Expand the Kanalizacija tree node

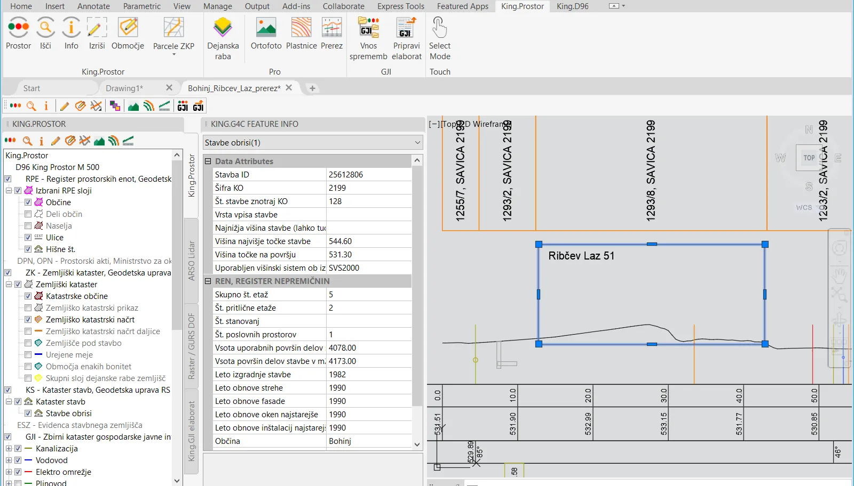tap(9, 449)
